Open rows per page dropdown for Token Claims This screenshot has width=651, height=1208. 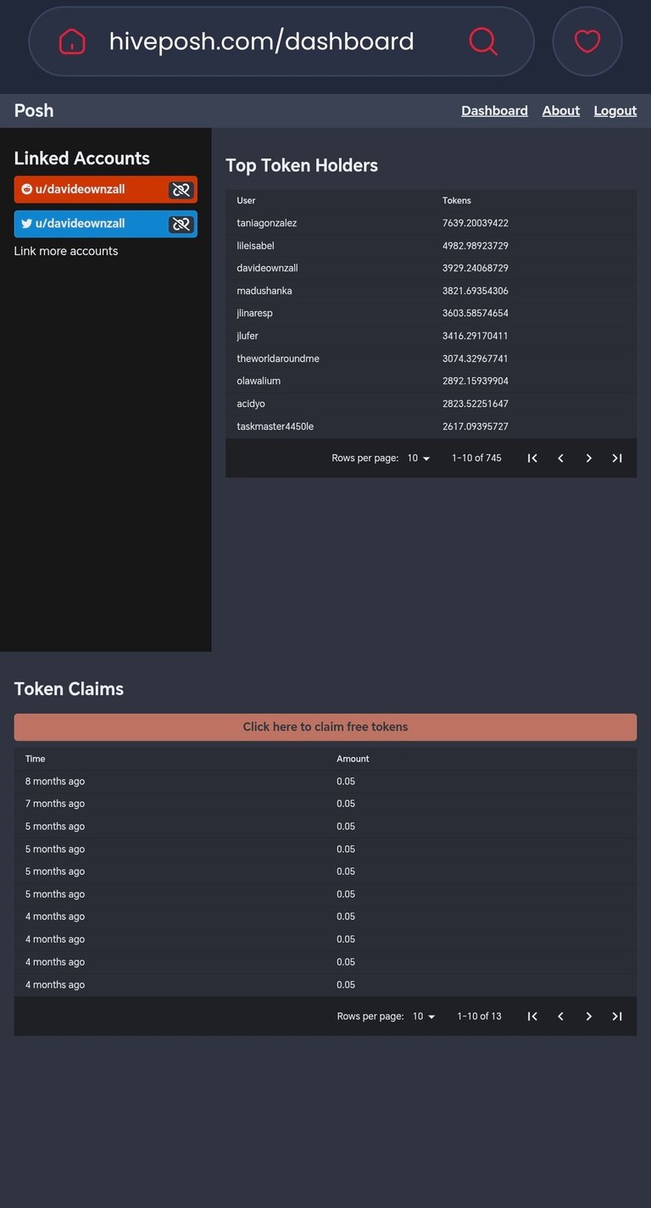tap(424, 1016)
